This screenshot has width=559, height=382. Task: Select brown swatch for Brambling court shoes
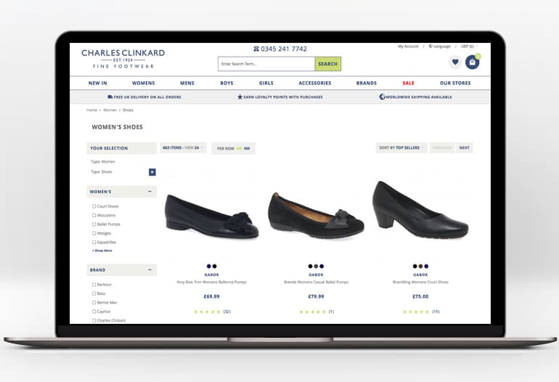(420, 266)
